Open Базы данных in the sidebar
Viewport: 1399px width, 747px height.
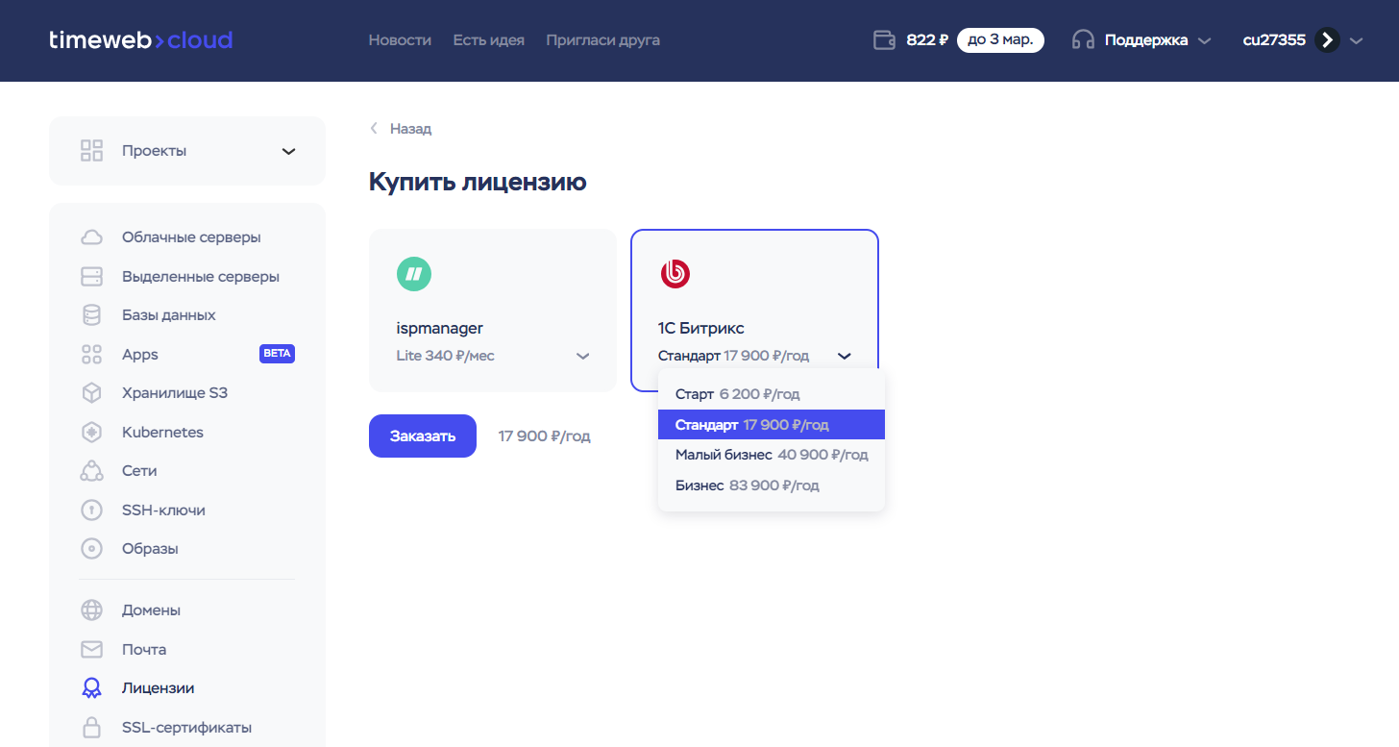pyautogui.click(x=169, y=315)
